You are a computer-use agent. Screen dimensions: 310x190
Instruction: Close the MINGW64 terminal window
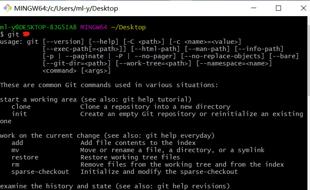304,8
